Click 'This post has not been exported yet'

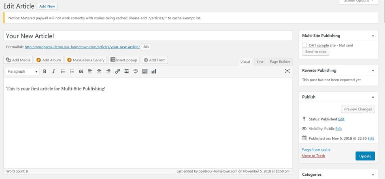331,80
